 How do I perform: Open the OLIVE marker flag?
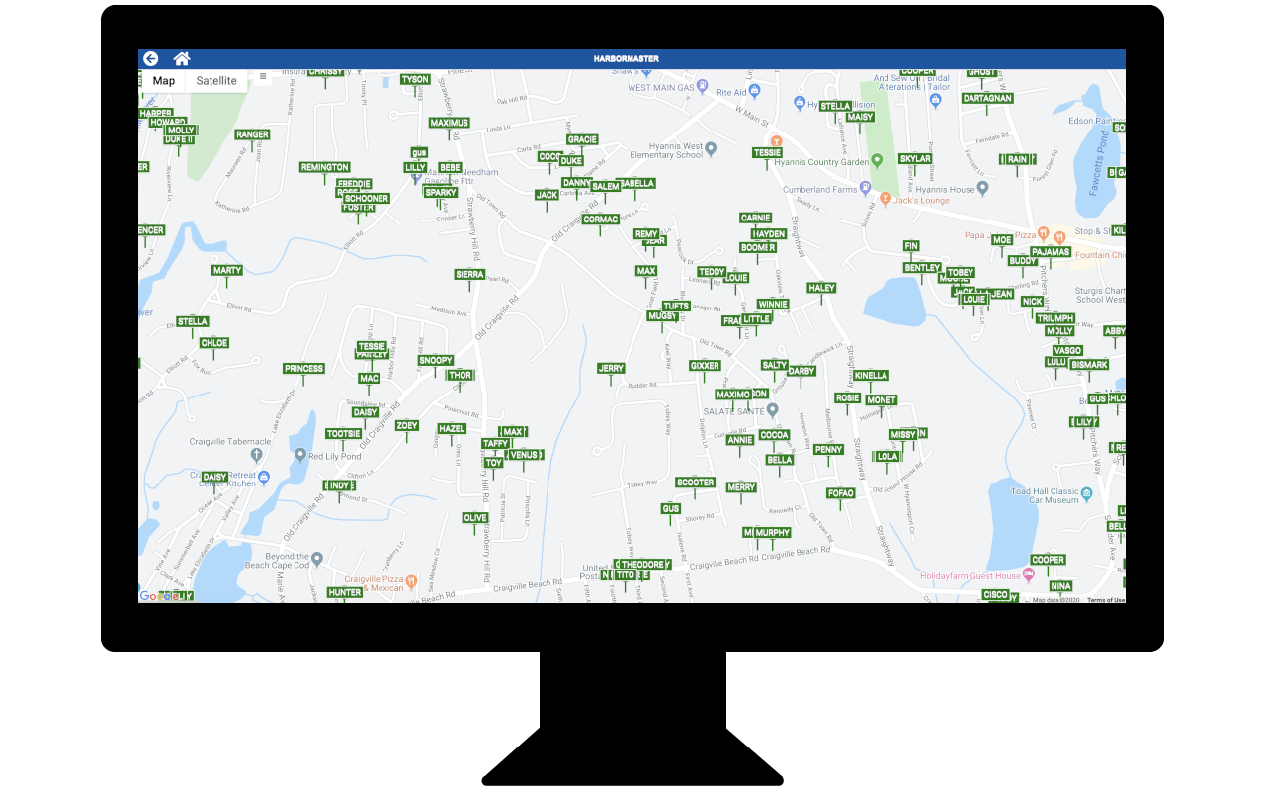[x=475, y=518]
